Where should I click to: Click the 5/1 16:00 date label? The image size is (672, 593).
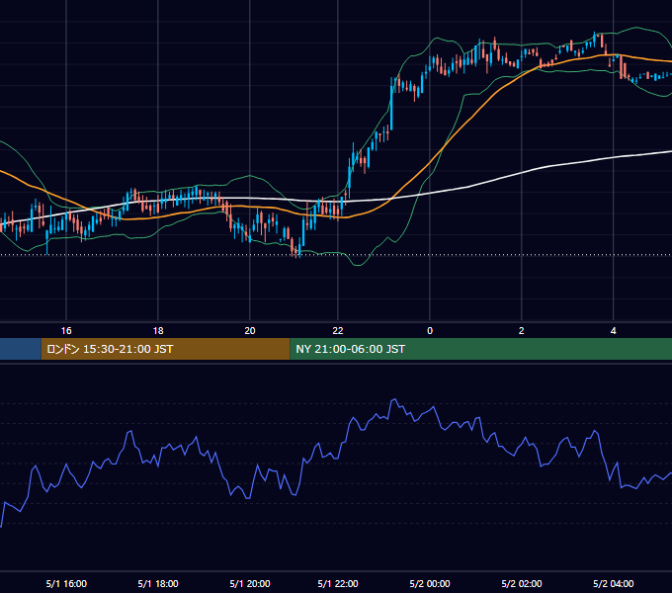coord(66,583)
